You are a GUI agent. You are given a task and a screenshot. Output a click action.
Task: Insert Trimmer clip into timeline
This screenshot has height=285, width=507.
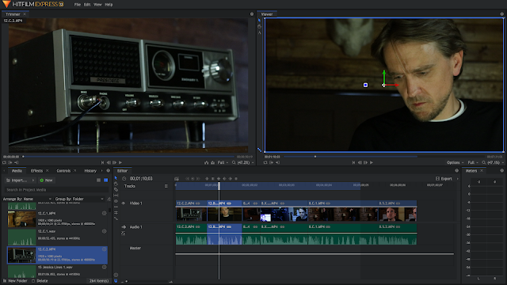tap(206, 162)
